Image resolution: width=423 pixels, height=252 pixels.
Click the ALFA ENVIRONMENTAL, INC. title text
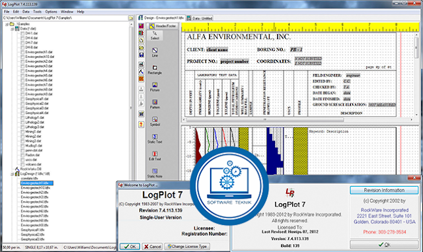tap(239, 37)
